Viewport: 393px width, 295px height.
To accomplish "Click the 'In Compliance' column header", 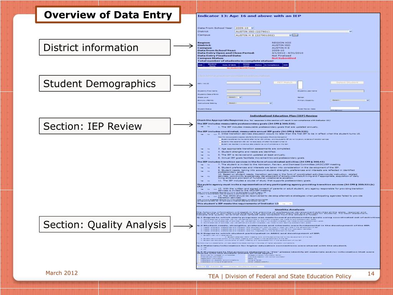I will point(272,65).
